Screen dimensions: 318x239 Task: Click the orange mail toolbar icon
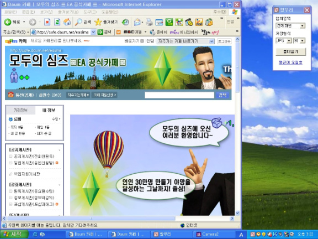coord(199,22)
